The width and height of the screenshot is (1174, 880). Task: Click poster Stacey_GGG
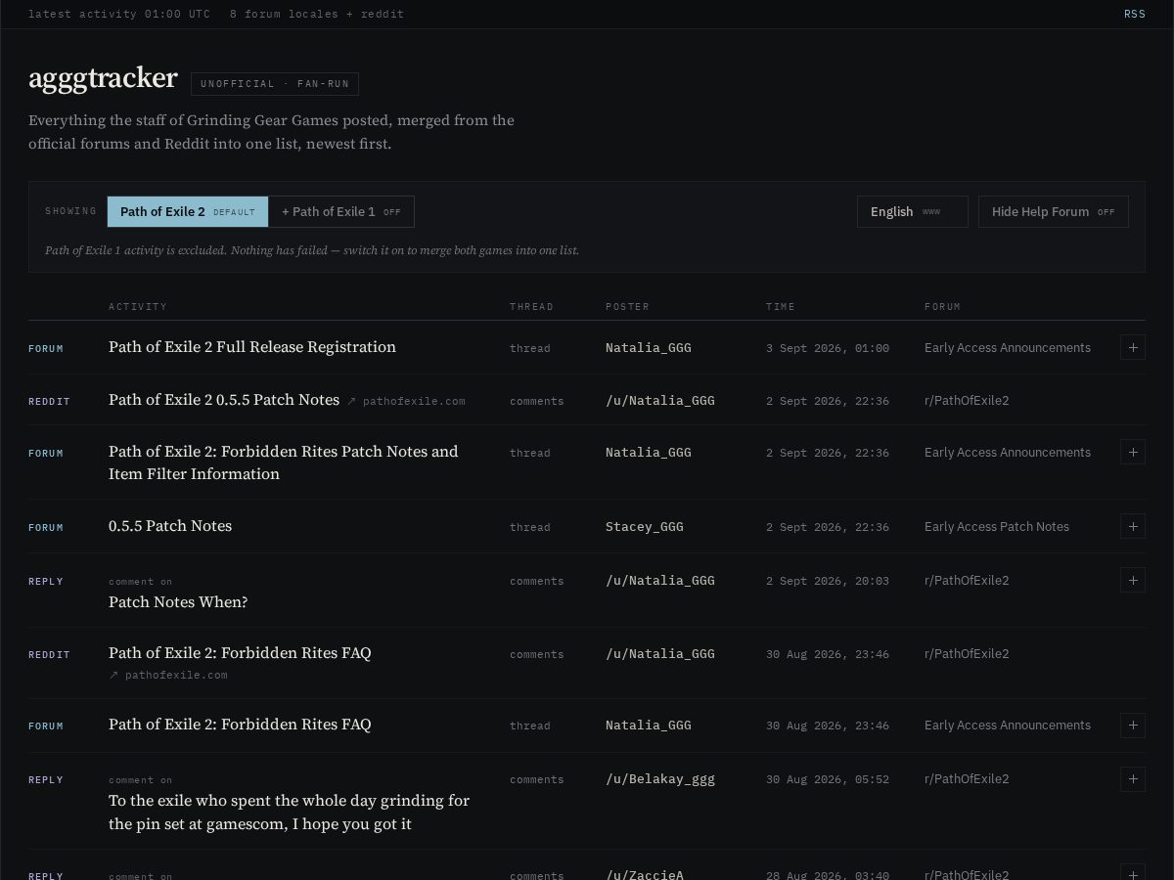645,526
